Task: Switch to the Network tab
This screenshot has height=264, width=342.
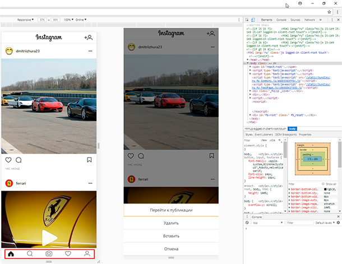Action: 309,20
